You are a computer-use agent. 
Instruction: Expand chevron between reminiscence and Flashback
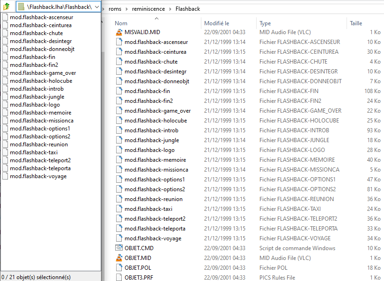pos(170,9)
